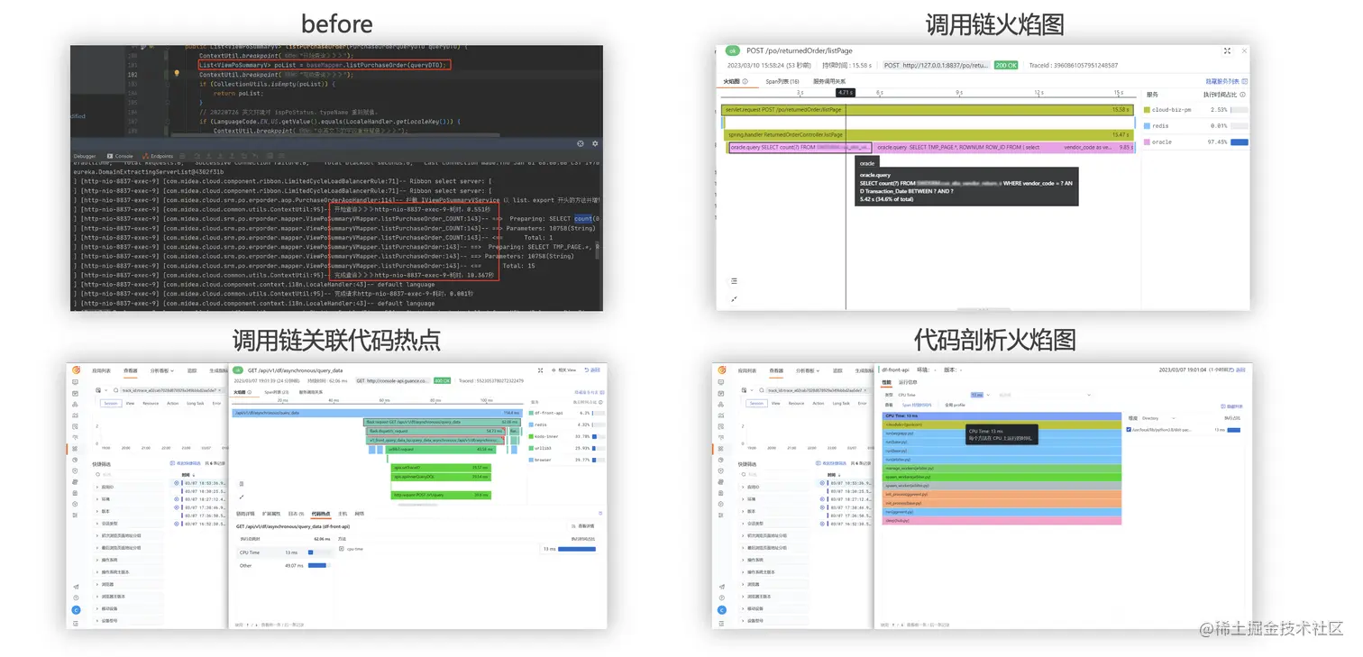Click Other 49.07 ms row in 代码热点

click(x=283, y=565)
